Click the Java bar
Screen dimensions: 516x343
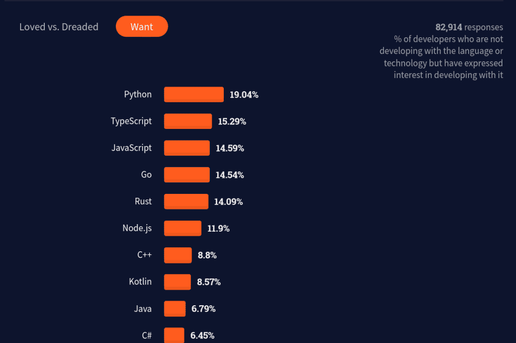(174, 309)
